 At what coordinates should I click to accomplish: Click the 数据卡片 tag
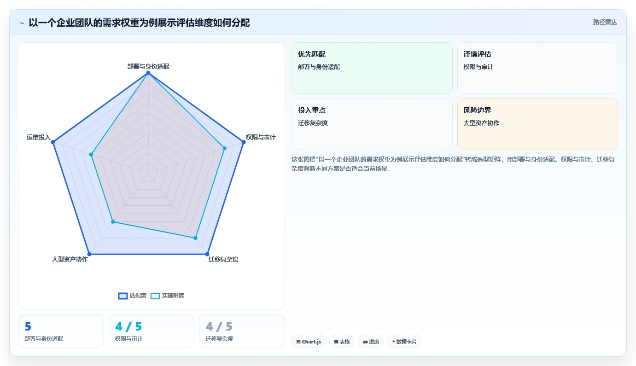click(x=404, y=342)
